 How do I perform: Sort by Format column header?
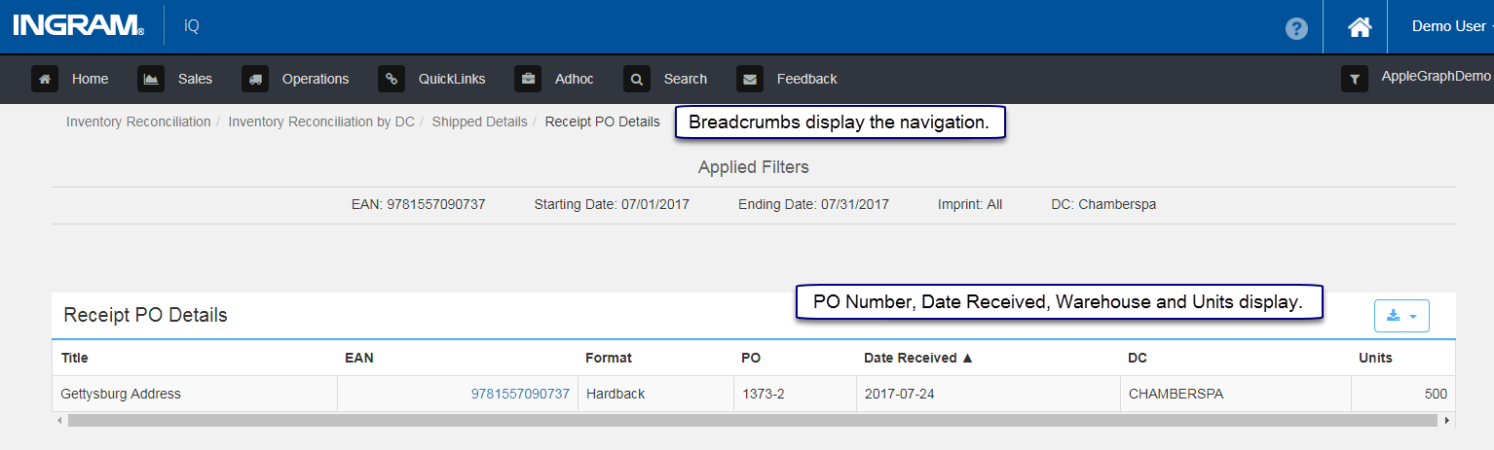tap(609, 358)
